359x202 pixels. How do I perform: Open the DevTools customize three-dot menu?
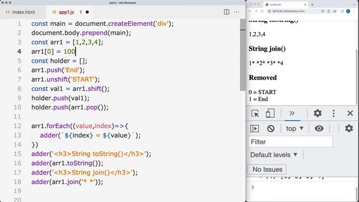tap(334, 113)
